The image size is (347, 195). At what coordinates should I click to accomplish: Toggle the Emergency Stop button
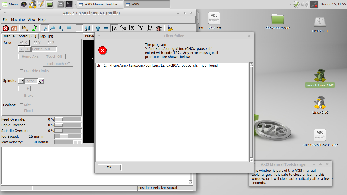[x=6, y=28]
